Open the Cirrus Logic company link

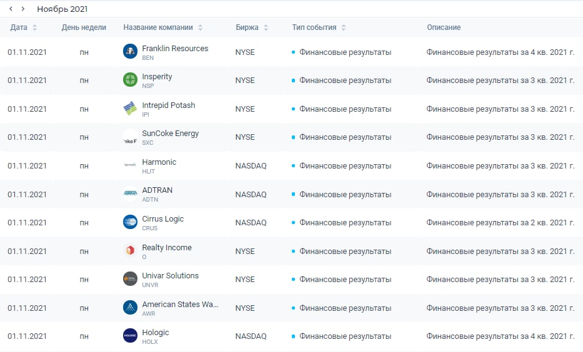pos(163,218)
